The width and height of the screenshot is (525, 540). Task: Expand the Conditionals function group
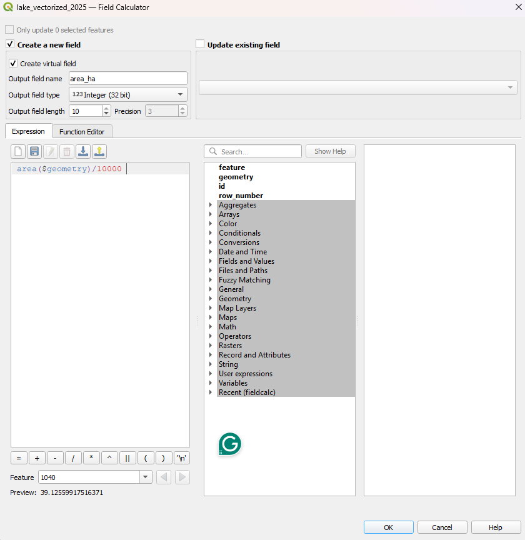[211, 232]
